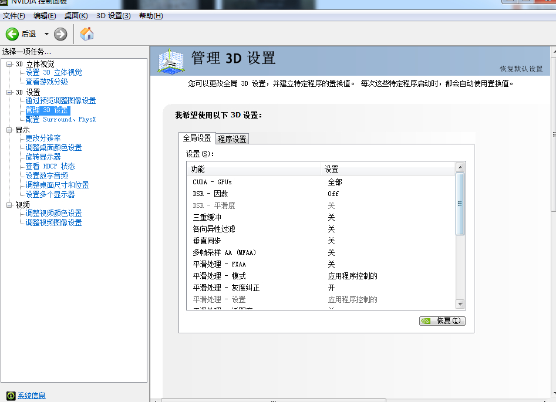Open 设置数字音频 page
The width and height of the screenshot is (556, 402).
tap(46, 176)
